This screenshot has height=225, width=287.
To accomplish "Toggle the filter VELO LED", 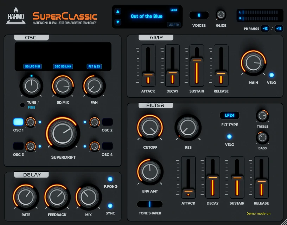I will 229,137.
